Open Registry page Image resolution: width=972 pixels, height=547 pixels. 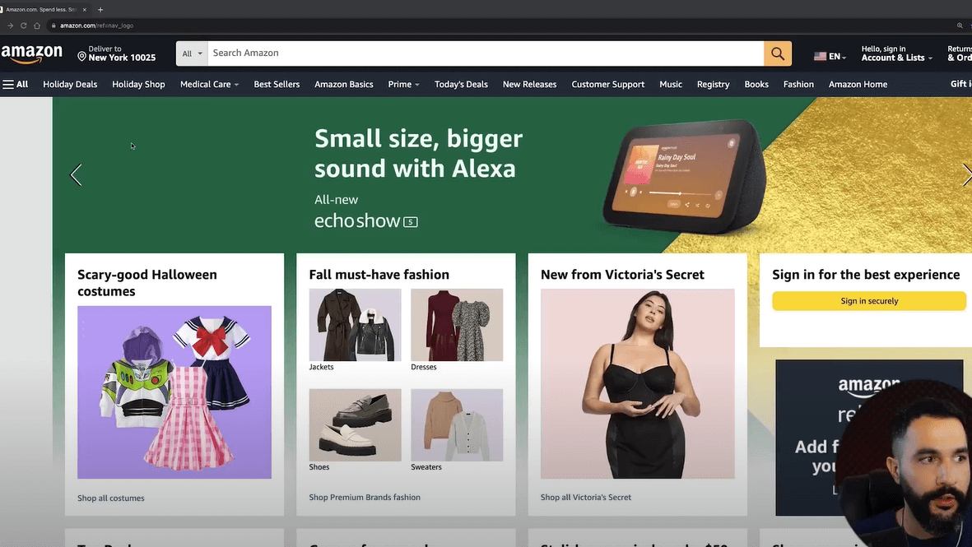coord(713,84)
